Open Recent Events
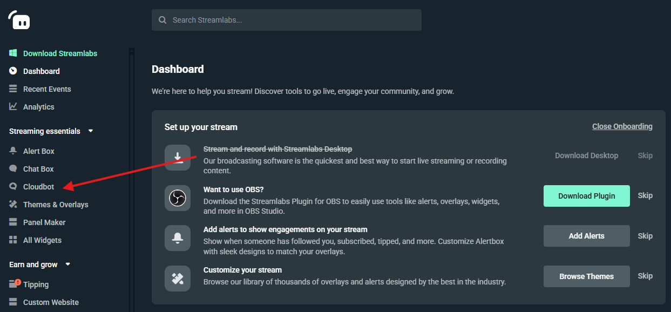The height and width of the screenshot is (312, 671). point(46,89)
